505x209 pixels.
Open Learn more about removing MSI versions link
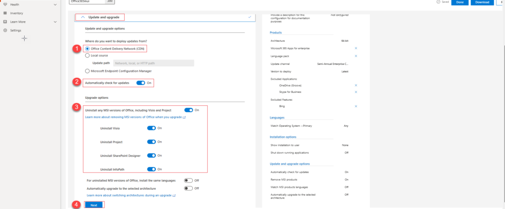click(x=133, y=118)
